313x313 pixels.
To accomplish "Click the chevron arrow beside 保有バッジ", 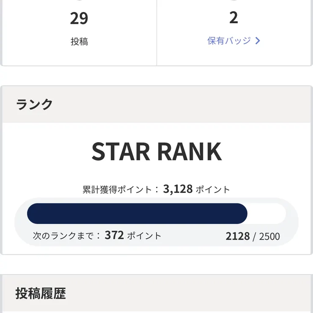I will pyautogui.click(x=258, y=41).
